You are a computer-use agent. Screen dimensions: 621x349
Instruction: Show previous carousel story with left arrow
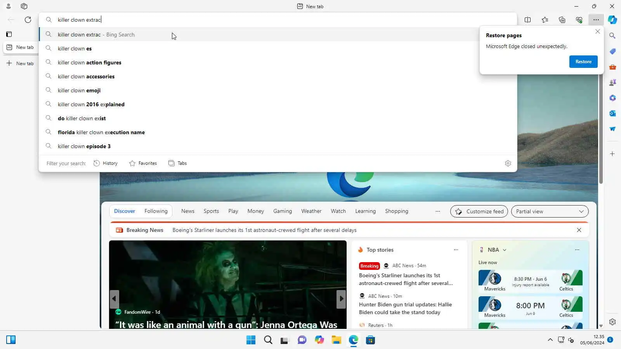click(114, 299)
